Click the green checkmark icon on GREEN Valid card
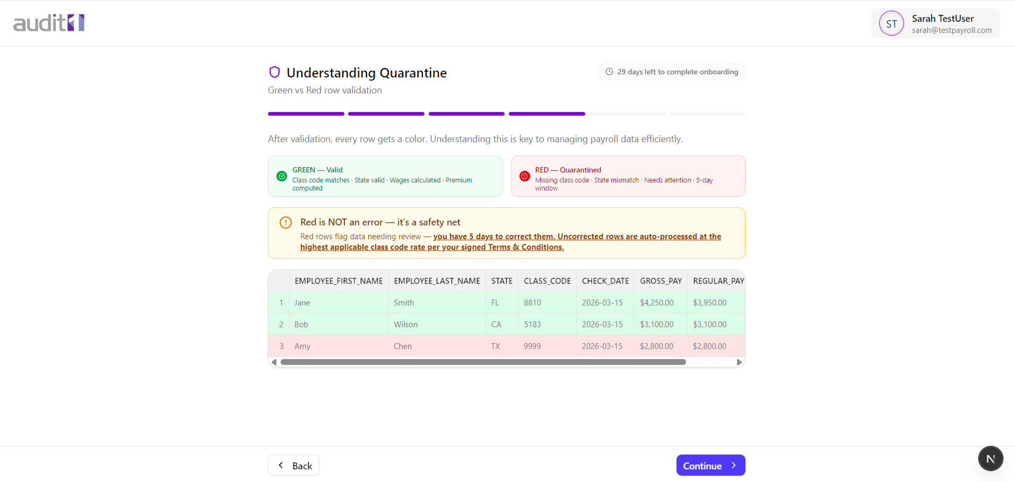1015x482 pixels. pyautogui.click(x=282, y=176)
